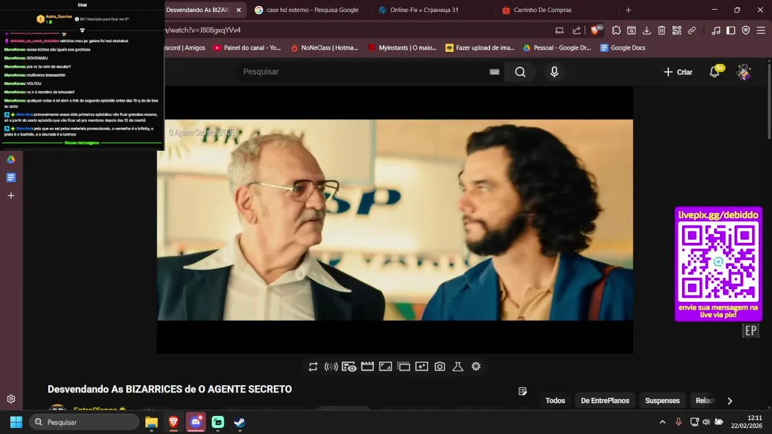772x434 pixels.
Task: Click the trash can extension icon
Action: 662,30
